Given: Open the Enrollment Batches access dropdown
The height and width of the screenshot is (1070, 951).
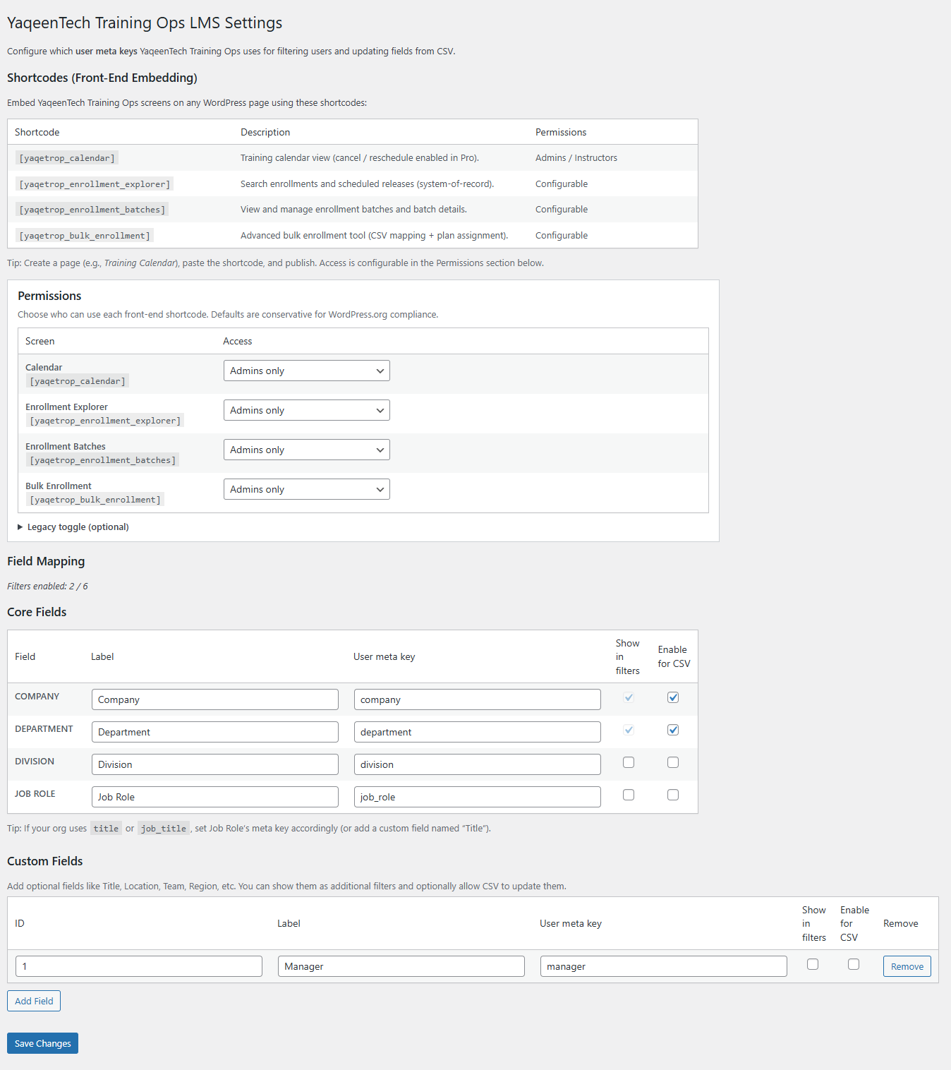Looking at the screenshot, I should point(306,449).
